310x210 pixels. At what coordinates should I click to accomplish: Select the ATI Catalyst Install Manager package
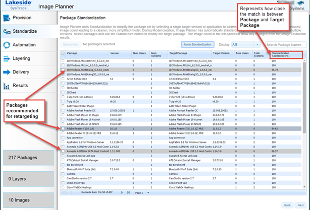(82, 160)
